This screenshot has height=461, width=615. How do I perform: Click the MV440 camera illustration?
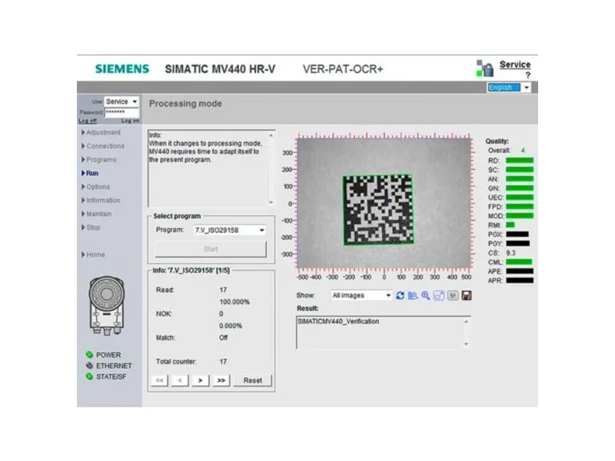(107, 305)
